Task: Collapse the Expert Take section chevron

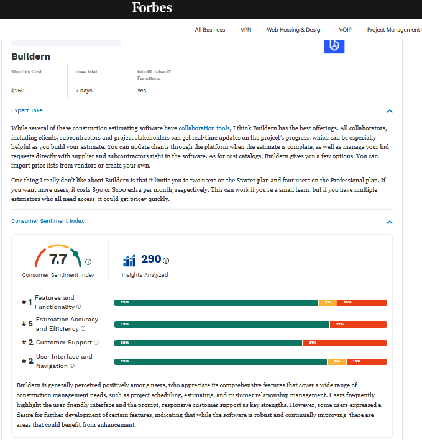Action: point(390,111)
